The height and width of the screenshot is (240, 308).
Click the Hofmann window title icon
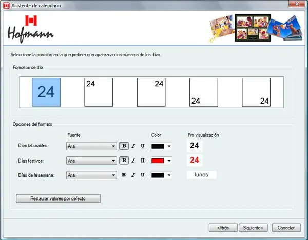coord(6,6)
